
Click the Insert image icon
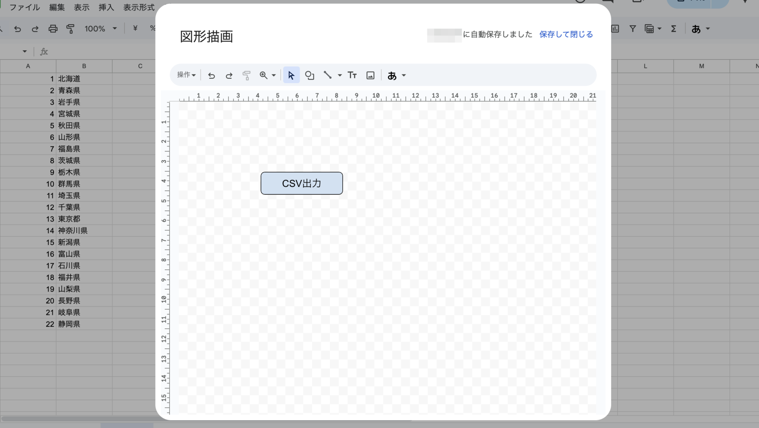[370, 75]
